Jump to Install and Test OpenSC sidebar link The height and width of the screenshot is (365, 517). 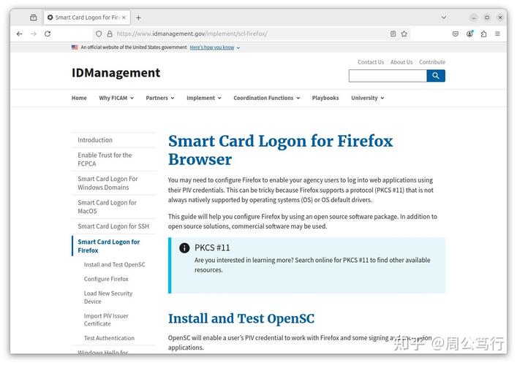click(x=114, y=264)
